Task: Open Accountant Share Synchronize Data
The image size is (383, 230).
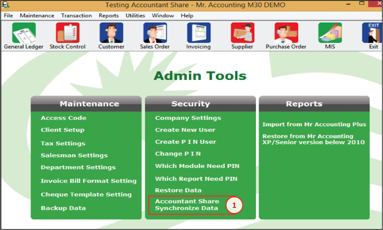Action: click(x=187, y=205)
